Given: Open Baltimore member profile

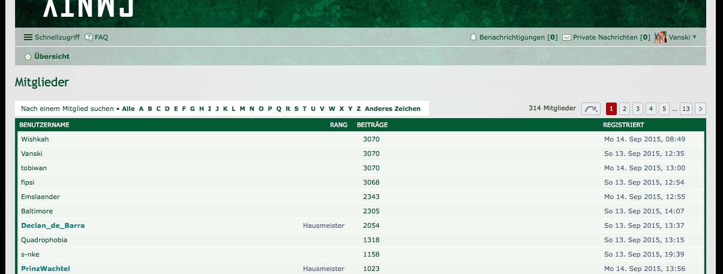Looking at the screenshot, I should point(37,211).
